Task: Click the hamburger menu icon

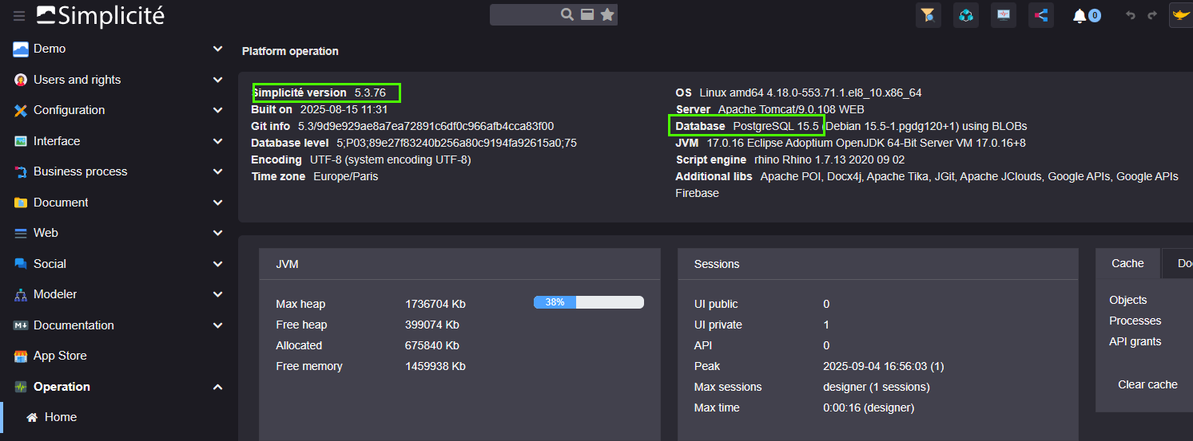Action: [x=19, y=15]
